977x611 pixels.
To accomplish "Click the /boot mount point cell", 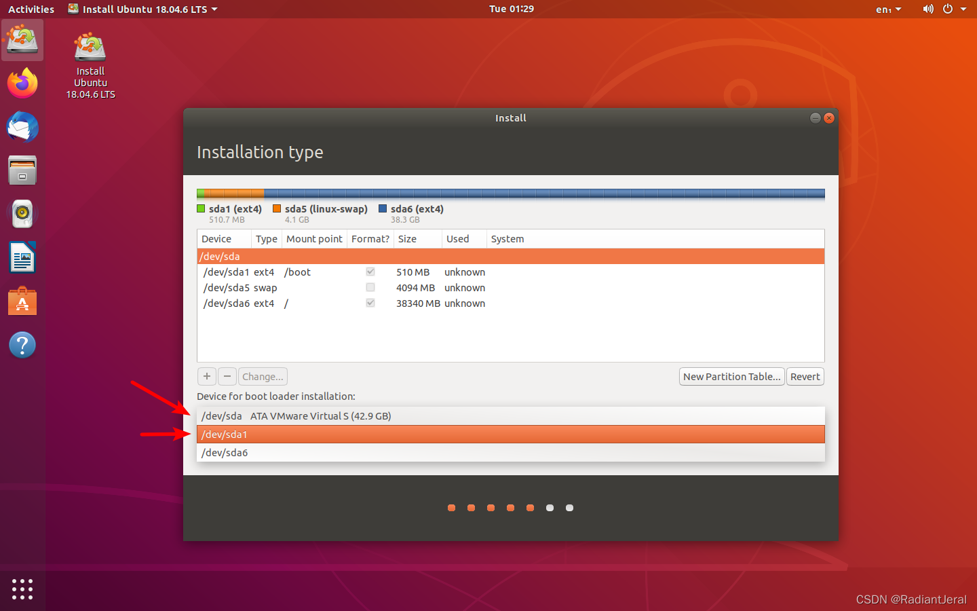I will [x=297, y=272].
